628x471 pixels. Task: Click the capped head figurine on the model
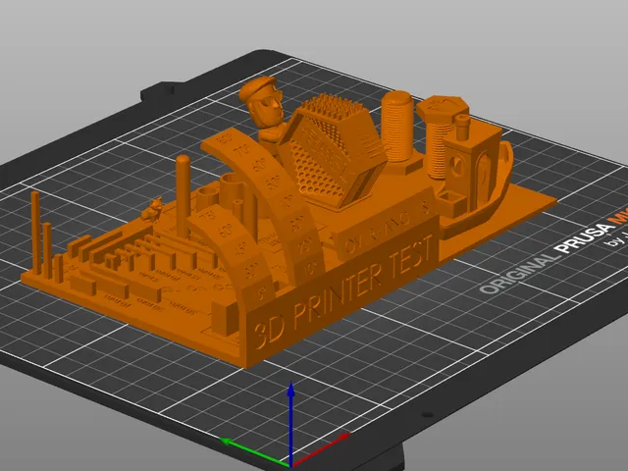264,109
